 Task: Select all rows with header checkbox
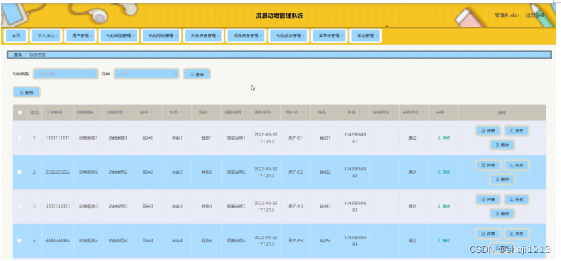point(20,112)
